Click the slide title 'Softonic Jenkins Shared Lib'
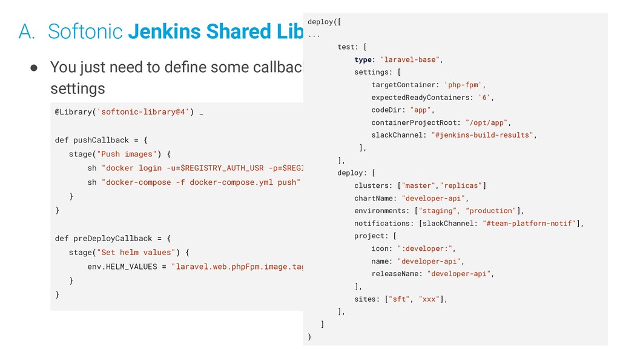Screen dimensions: 620x349 pyautogui.click(x=175, y=32)
